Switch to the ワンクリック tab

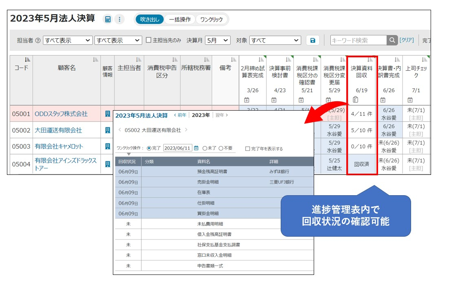(x=211, y=20)
